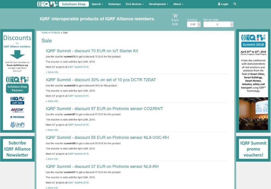Go to Home breadcrumb
Image resolution: width=271 pixels, height=189 pixels.
tap(45, 33)
